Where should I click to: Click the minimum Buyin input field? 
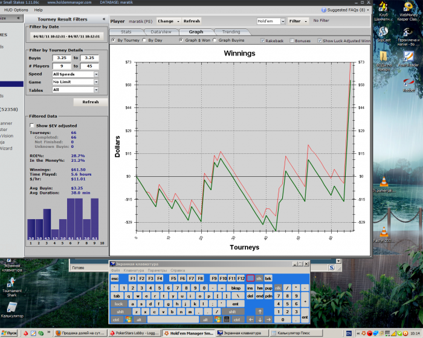point(60,59)
